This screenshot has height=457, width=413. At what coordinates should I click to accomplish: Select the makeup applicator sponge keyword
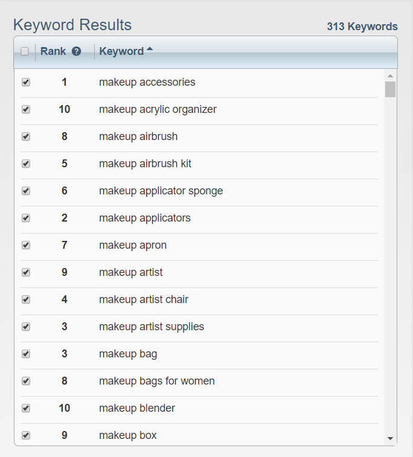click(161, 191)
